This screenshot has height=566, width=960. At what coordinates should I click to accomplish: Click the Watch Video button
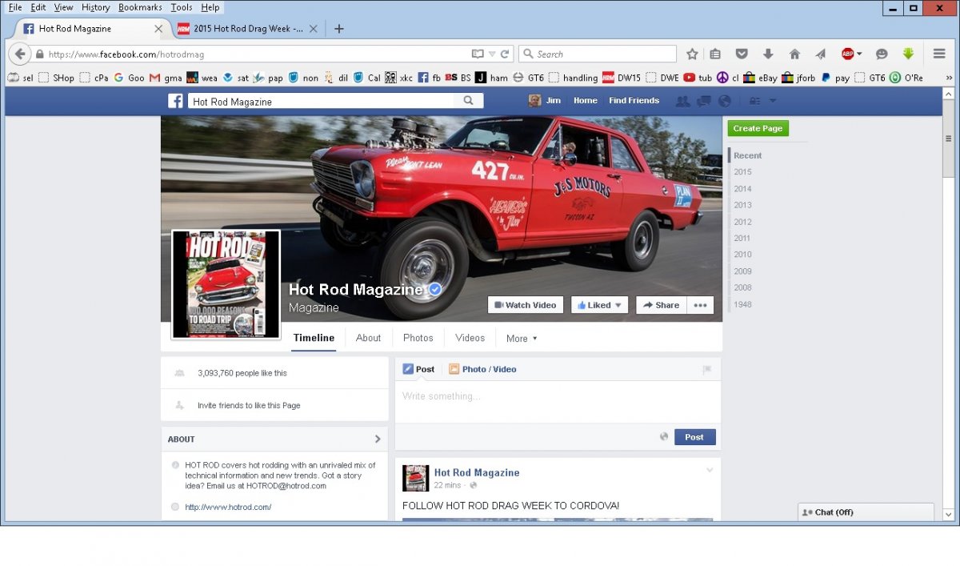click(x=525, y=305)
